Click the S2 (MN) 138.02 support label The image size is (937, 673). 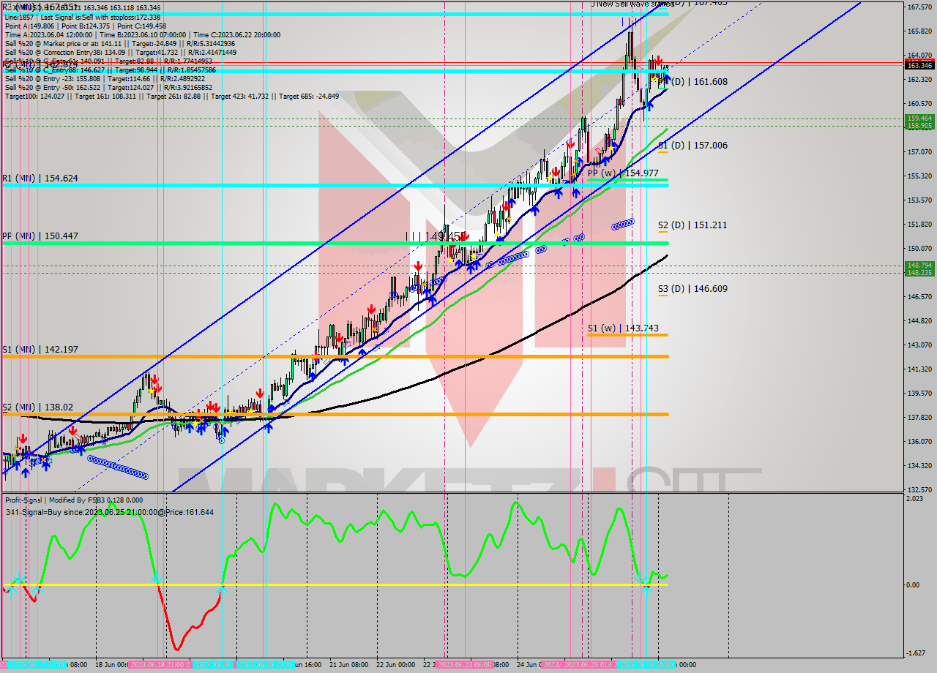point(37,407)
